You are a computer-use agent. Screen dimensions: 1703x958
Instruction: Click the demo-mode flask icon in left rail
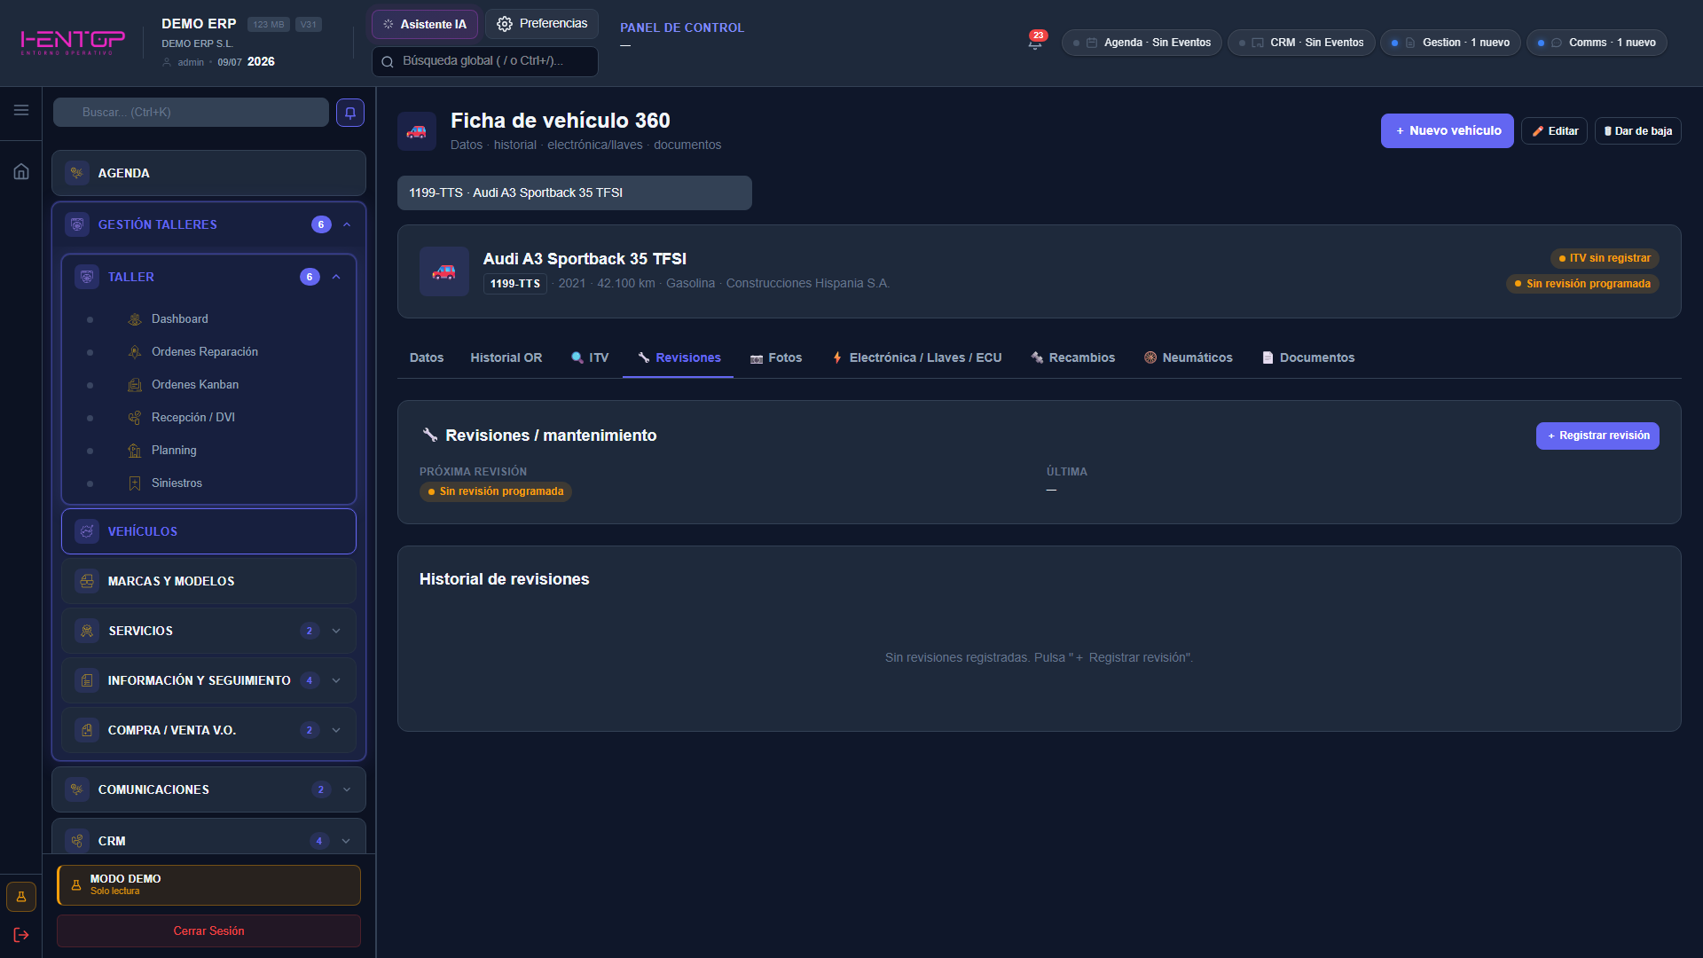(x=21, y=897)
